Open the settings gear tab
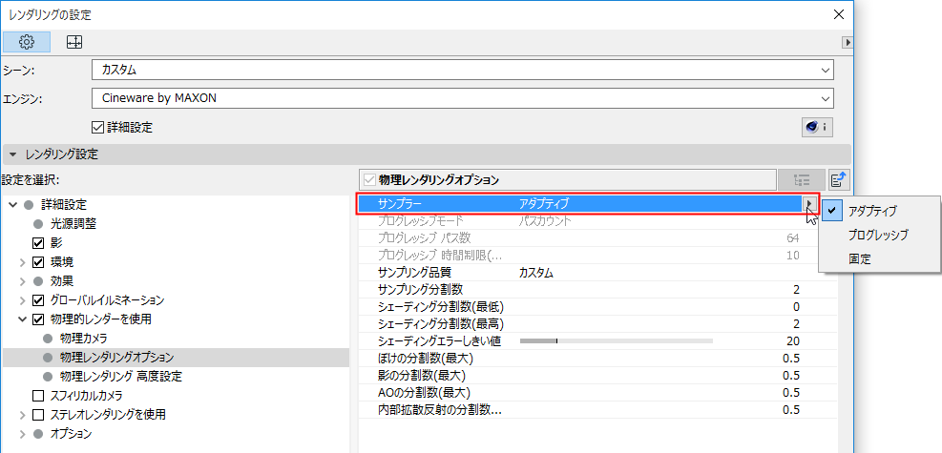Viewport: 942px width, 453px height. tap(27, 42)
